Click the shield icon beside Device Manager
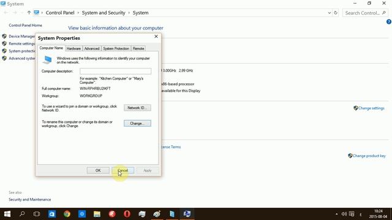Screen dimensions: 392x220 pos(4,37)
